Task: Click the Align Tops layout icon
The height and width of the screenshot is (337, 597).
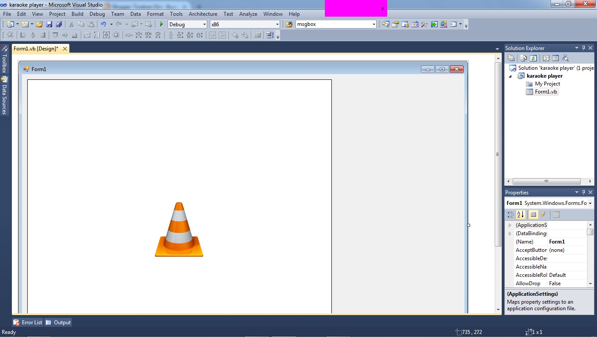Action: (x=55, y=35)
